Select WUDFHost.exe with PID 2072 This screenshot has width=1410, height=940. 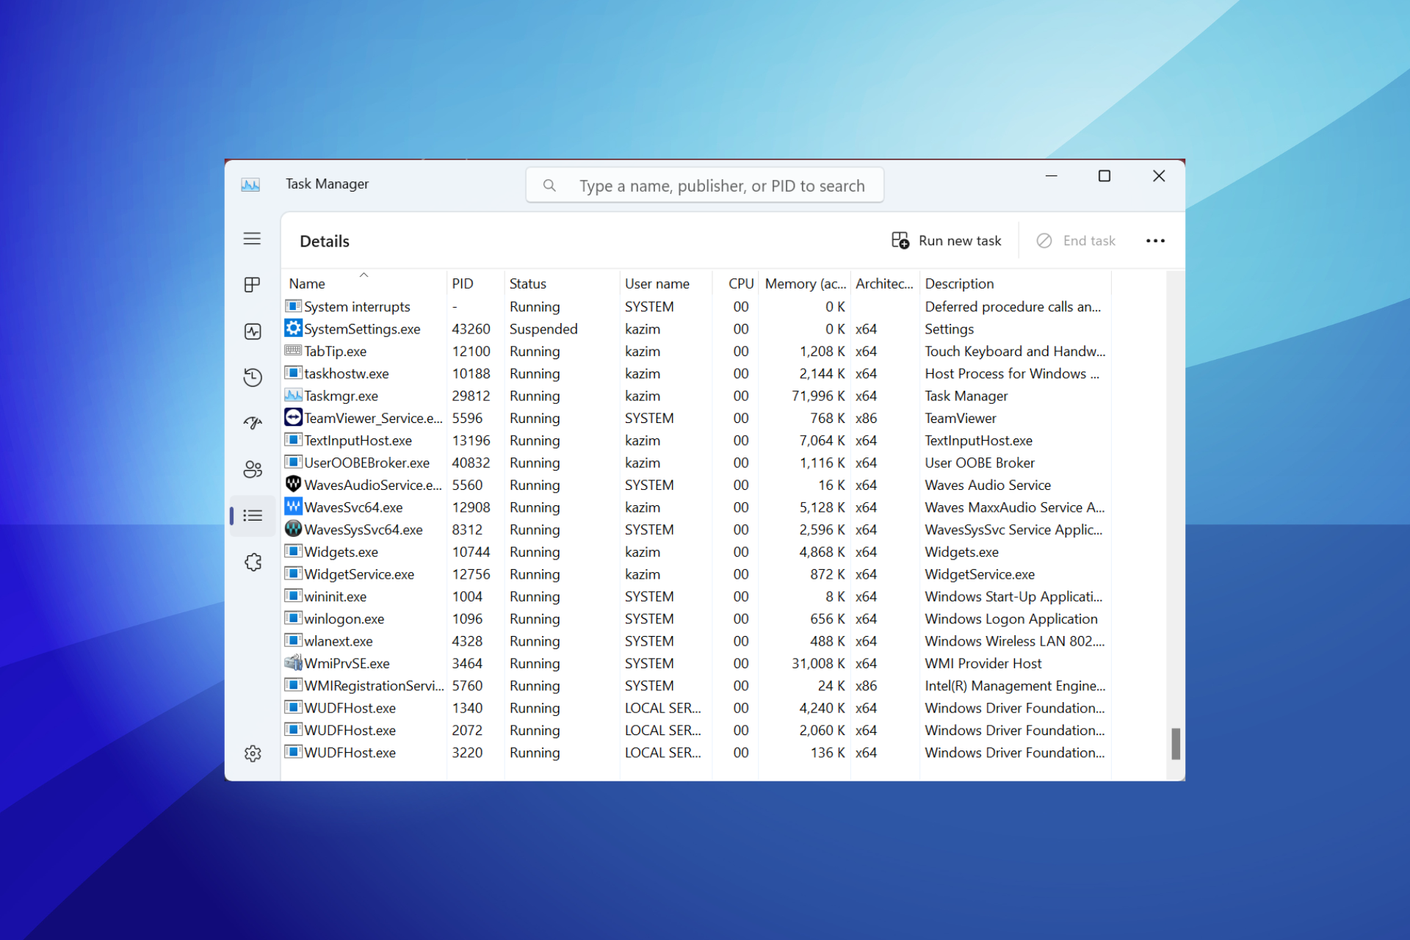(697, 730)
